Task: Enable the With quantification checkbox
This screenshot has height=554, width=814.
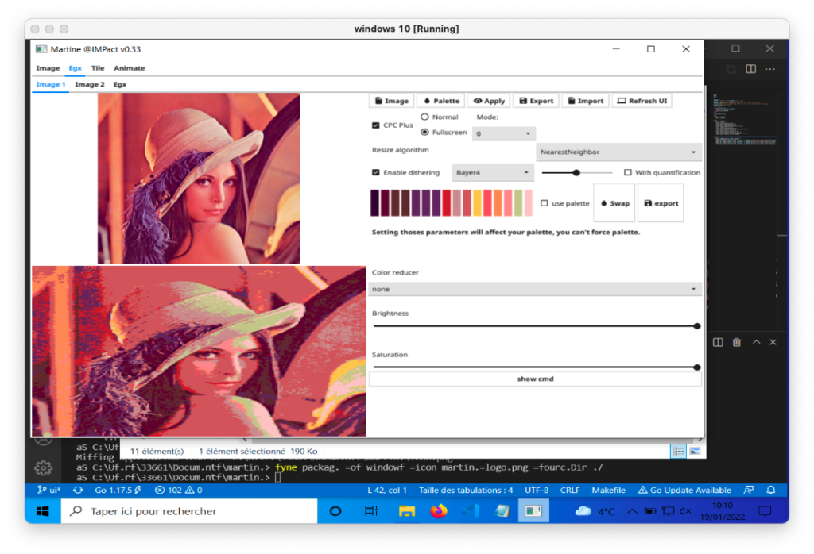Action: (628, 172)
